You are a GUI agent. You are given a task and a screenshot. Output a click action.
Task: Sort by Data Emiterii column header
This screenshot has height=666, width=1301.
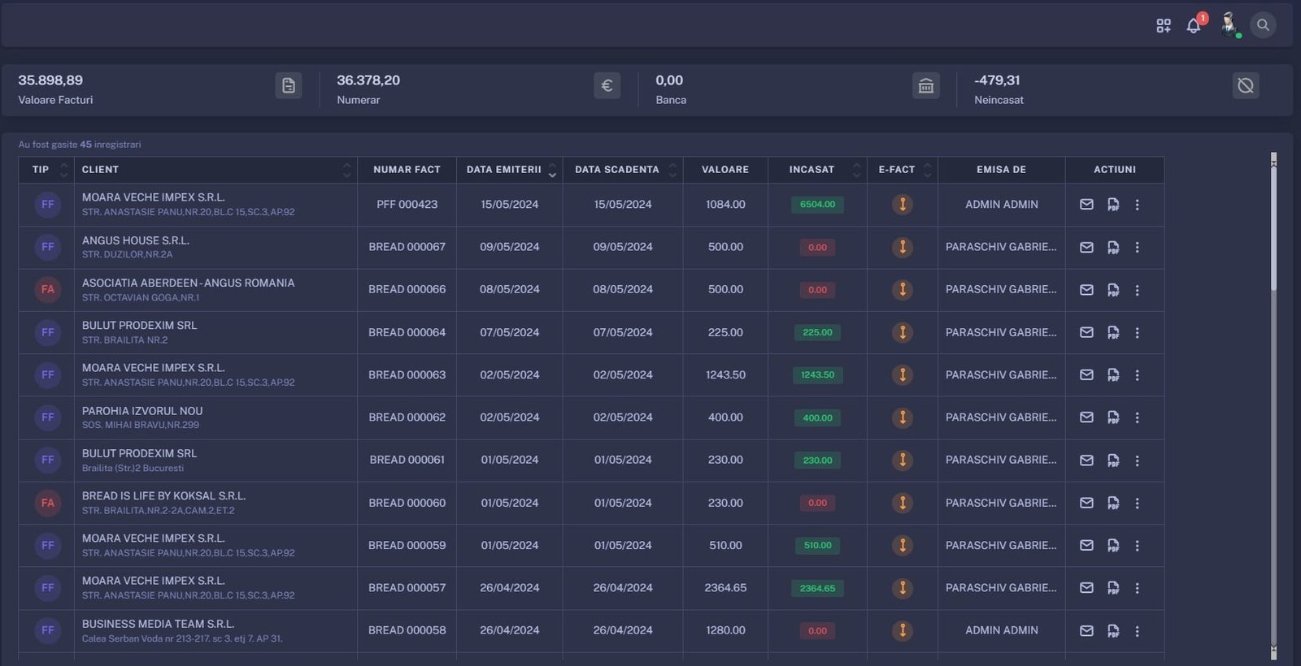[504, 170]
